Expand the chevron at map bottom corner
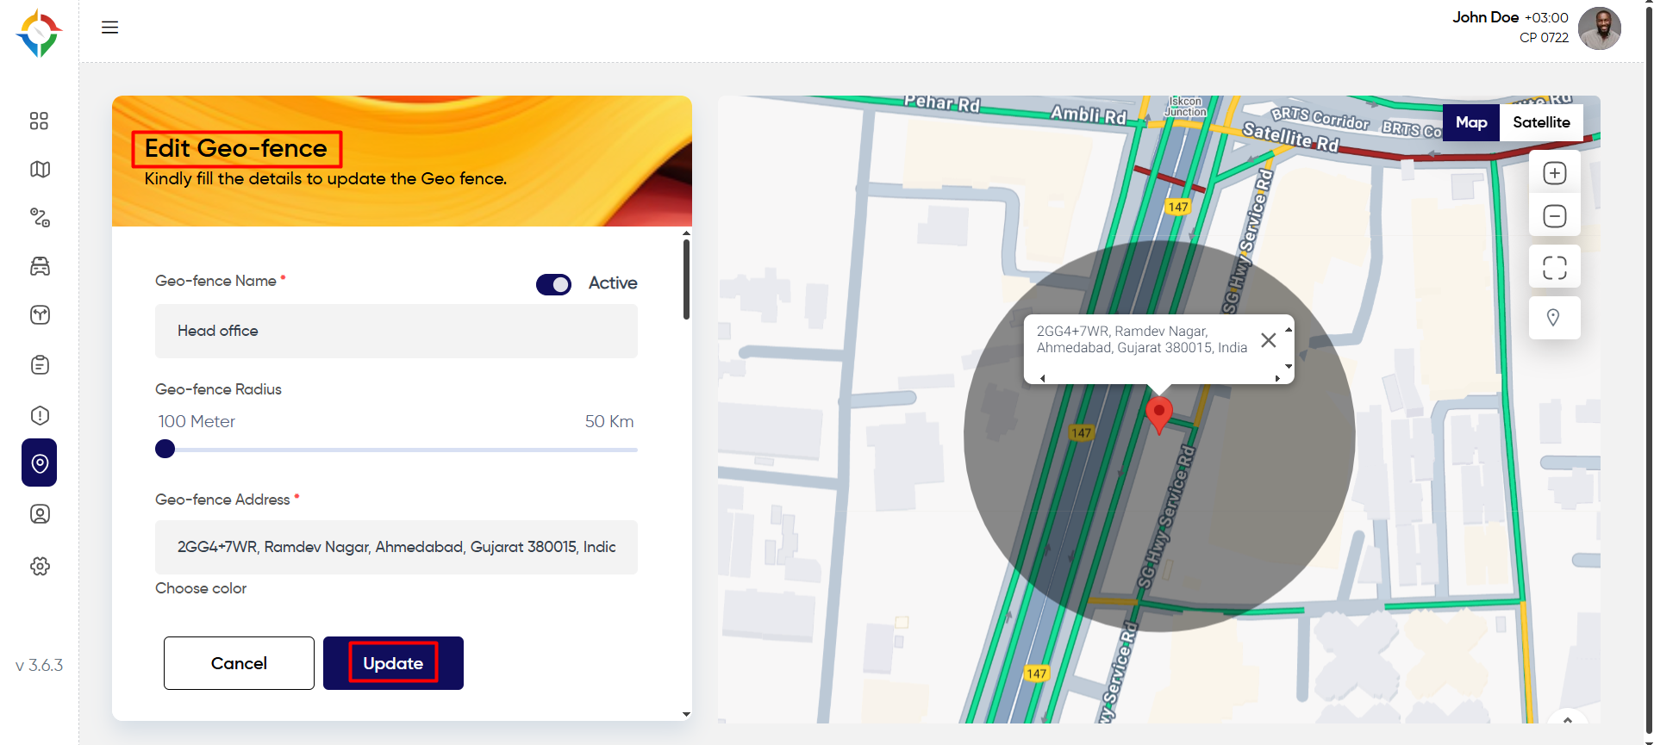Viewport: 1654px width, 745px height. click(x=1568, y=720)
